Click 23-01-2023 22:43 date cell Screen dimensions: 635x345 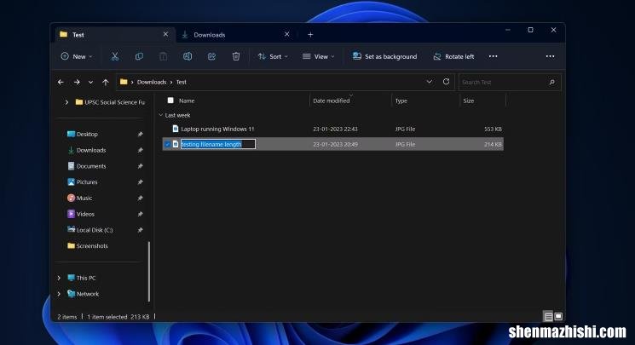pos(335,129)
